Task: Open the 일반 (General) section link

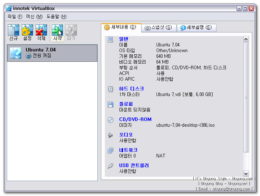Action: tap(124, 39)
